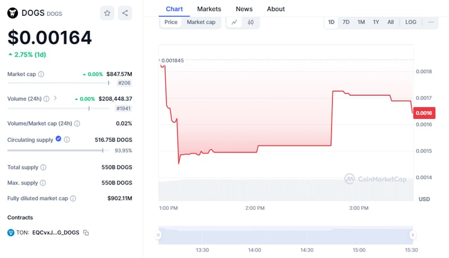449x258 pixels.
Task: Click the right range handle of chart navigator
Action: coord(413,235)
